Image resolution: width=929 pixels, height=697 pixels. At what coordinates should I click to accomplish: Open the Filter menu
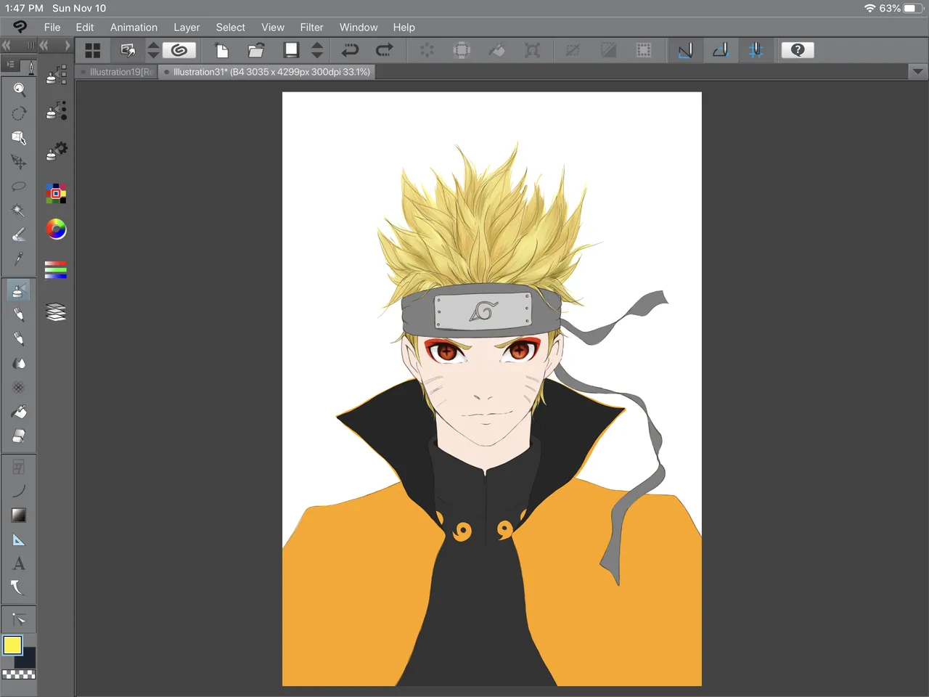311,28
